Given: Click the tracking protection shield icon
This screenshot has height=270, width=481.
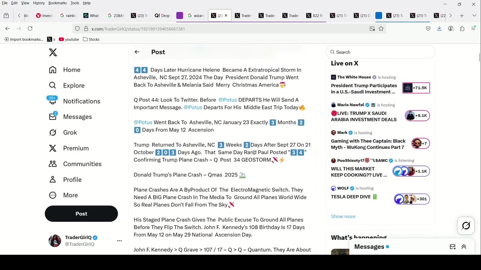Looking at the screenshot, I should pyautogui.click(x=77, y=28).
